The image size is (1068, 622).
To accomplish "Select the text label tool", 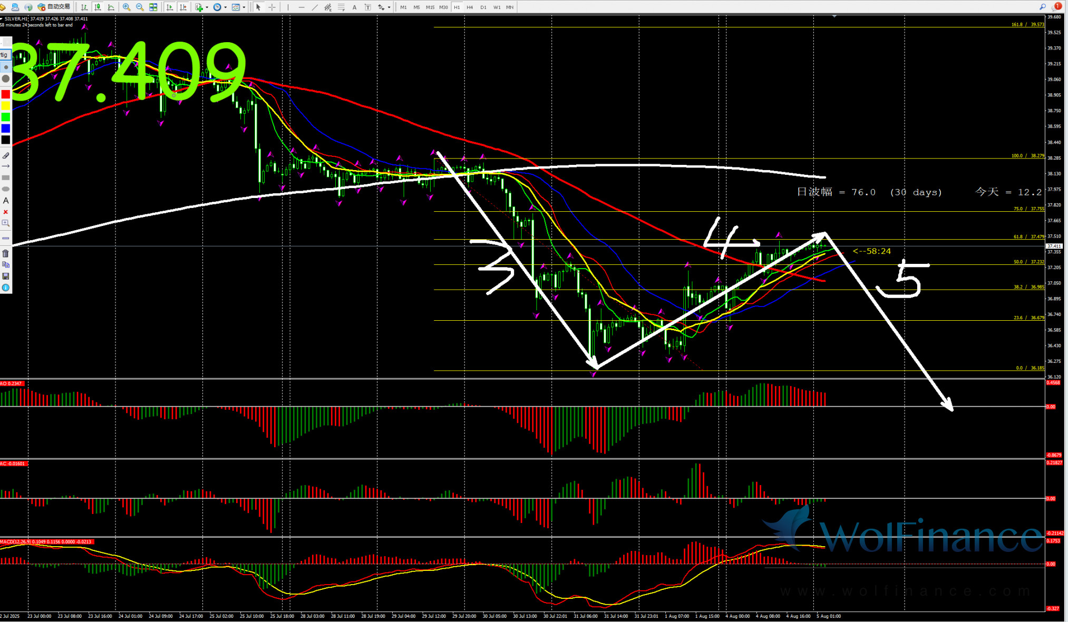I will click(x=367, y=7).
